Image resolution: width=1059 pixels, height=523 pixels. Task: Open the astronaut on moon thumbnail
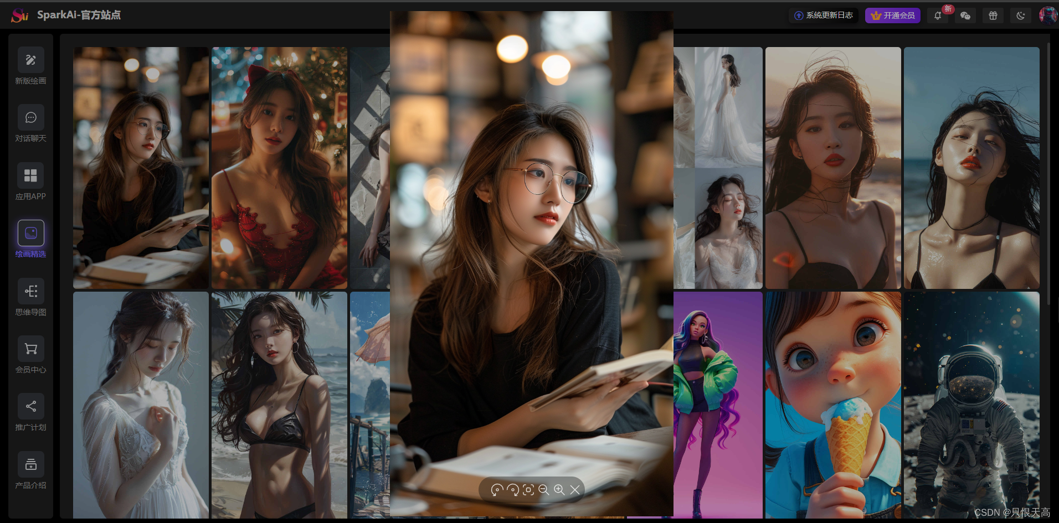click(972, 405)
